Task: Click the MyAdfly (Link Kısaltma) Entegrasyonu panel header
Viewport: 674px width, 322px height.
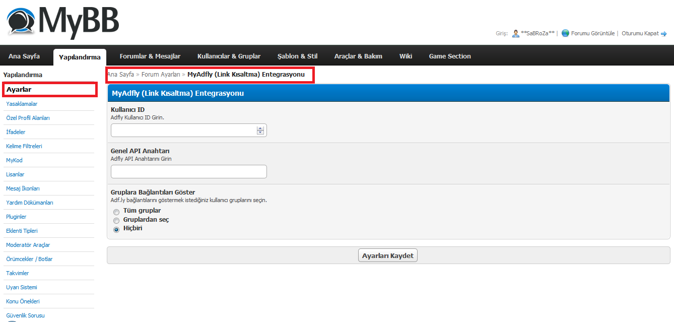Action: [x=388, y=93]
